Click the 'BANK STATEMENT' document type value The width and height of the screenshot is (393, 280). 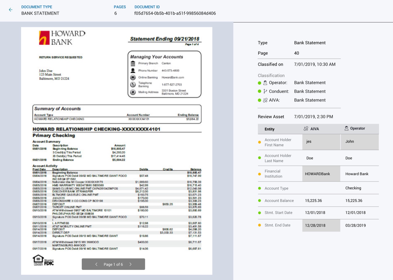pyautogui.click(x=40, y=13)
